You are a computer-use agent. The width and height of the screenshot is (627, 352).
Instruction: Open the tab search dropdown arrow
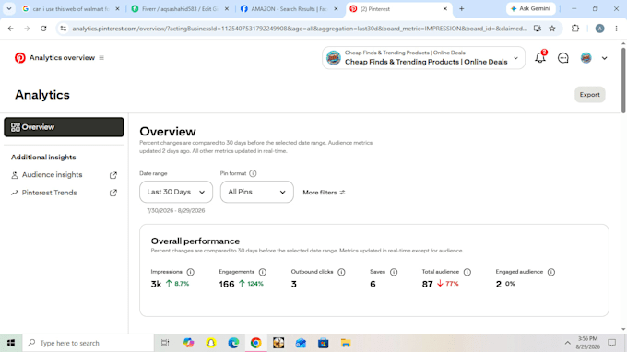[9, 9]
